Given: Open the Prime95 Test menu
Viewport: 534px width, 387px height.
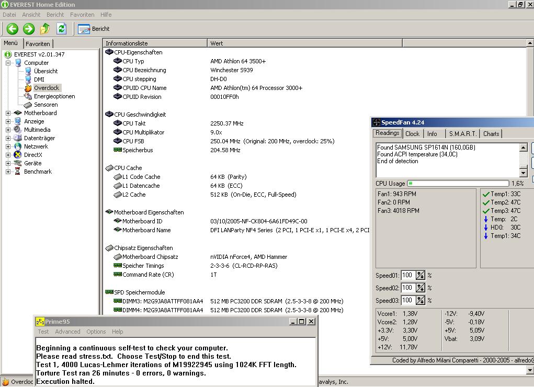Looking at the screenshot, I should (43, 332).
